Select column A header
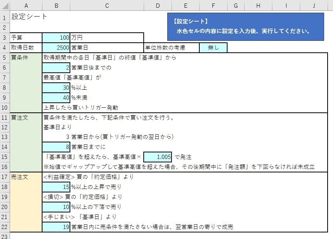 tap(26, 5)
